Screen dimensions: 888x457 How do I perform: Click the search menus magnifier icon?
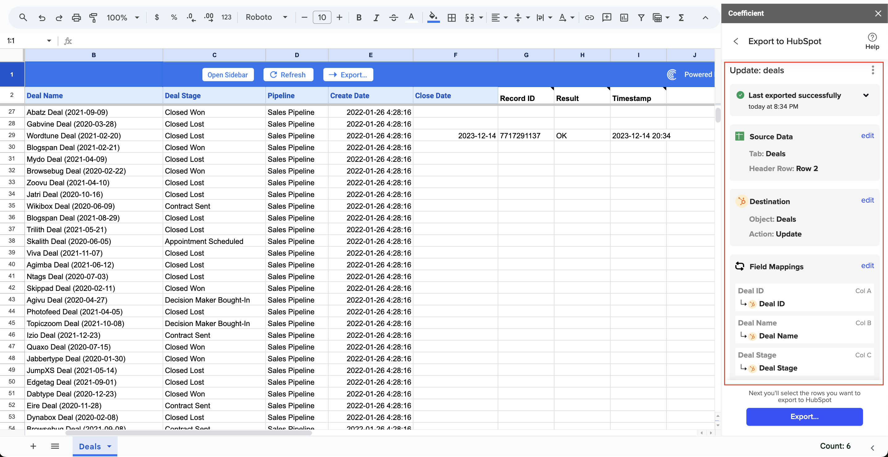pyautogui.click(x=23, y=17)
